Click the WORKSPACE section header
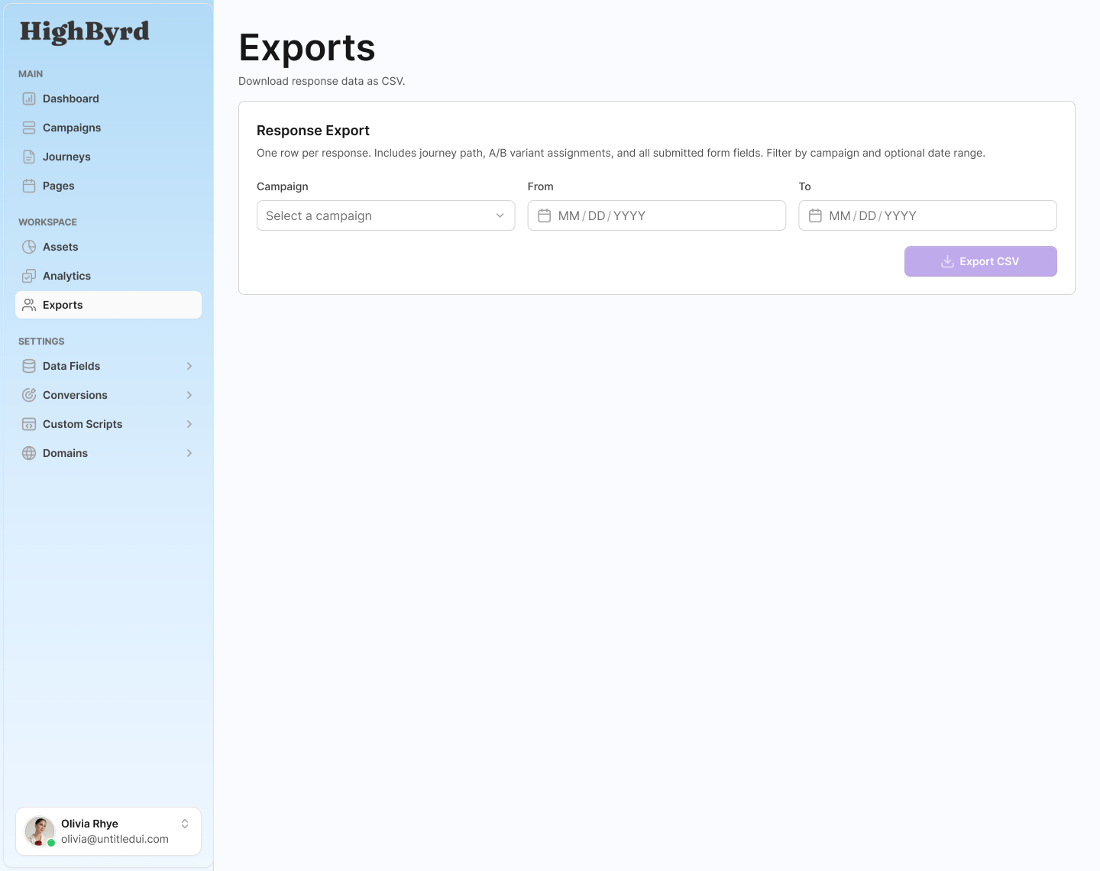1100x871 pixels. (47, 222)
